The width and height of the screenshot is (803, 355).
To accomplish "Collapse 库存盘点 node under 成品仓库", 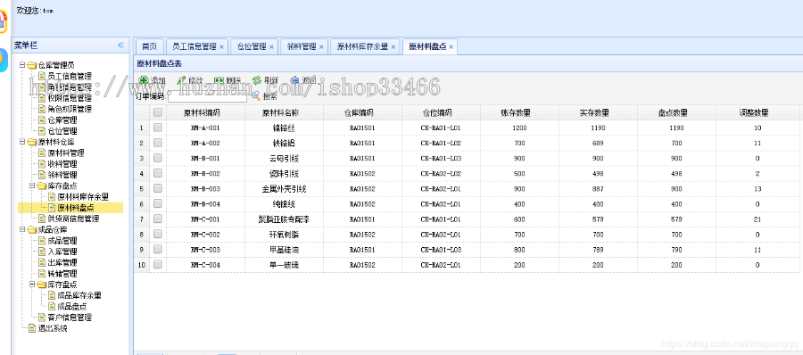I will 32,285.
